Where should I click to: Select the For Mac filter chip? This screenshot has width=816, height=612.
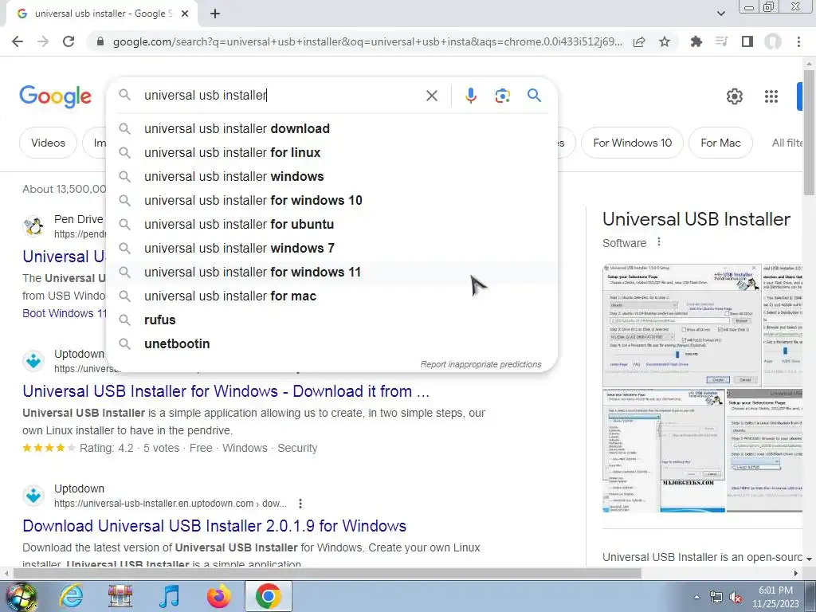tap(720, 143)
